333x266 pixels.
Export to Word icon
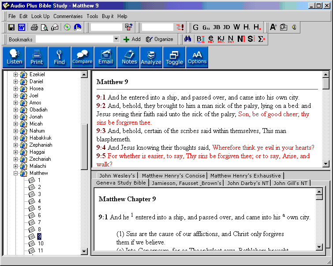22,27
